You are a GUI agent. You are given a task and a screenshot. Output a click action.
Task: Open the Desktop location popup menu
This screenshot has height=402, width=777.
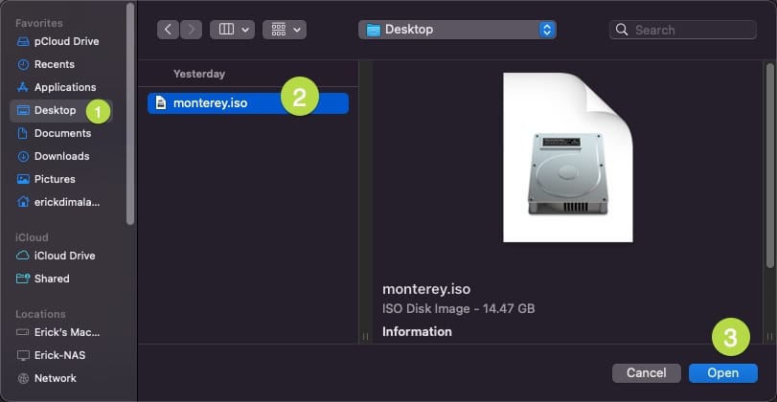click(x=457, y=30)
